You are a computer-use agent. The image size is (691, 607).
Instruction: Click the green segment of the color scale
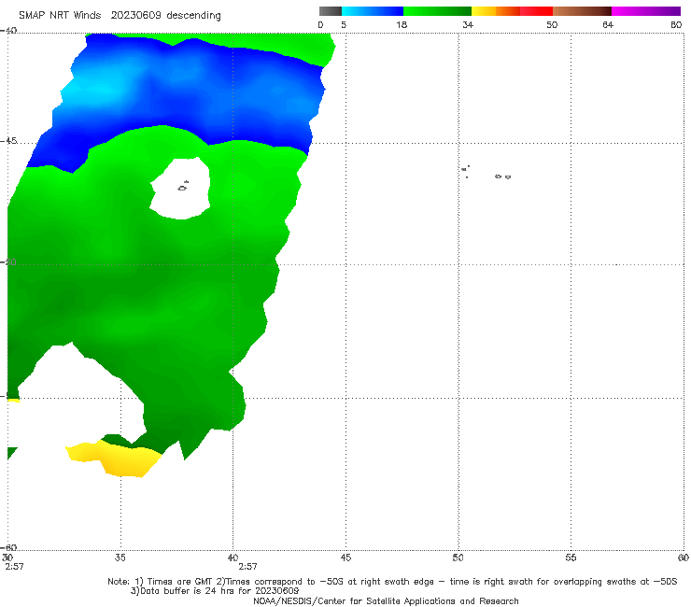click(x=437, y=11)
